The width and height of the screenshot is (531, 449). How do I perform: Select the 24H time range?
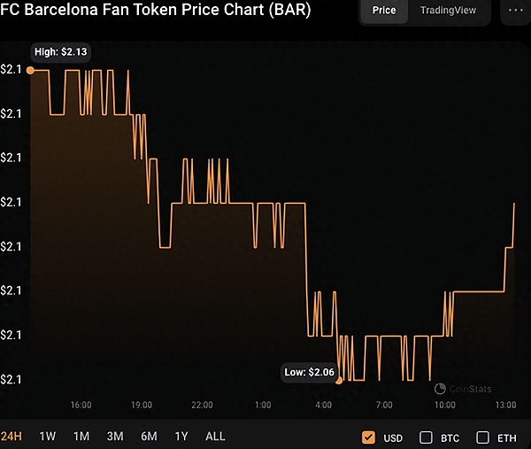click(12, 437)
